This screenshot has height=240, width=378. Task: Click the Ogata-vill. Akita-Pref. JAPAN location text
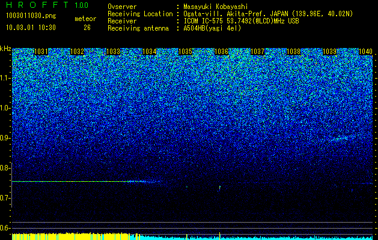pos(268,14)
